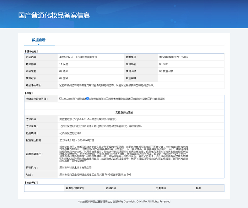This screenshot has height=208, width=248.
Task: Click the value 化妆品保湿功效评价
Action: [71, 133]
